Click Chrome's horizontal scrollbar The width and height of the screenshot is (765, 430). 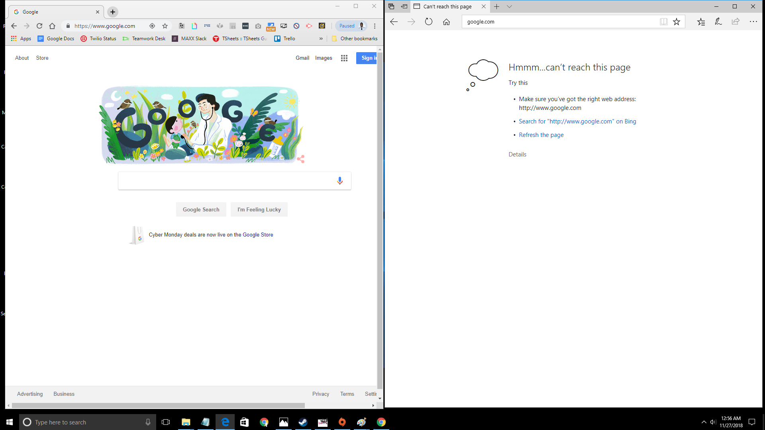158,405
